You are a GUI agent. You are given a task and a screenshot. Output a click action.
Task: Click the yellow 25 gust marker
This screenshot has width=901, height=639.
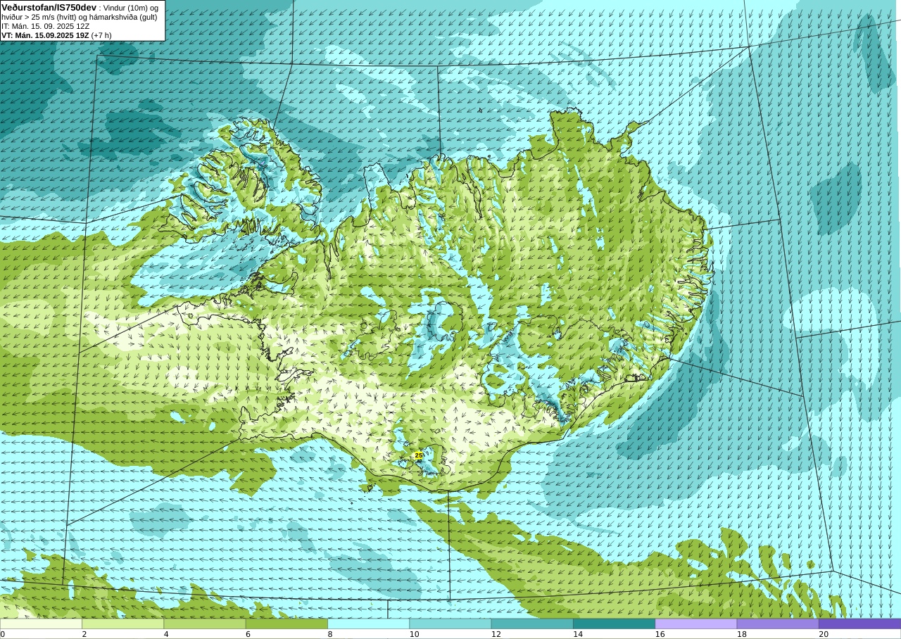pos(419,455)
